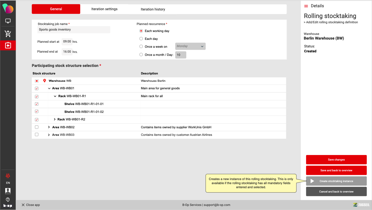
Task: Click the user profile icon in the sidebar
Action: tap(8, 191)
